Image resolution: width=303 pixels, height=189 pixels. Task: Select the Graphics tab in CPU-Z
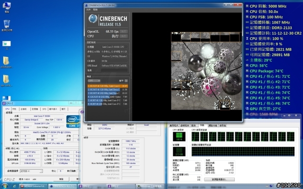coord(53,109)
